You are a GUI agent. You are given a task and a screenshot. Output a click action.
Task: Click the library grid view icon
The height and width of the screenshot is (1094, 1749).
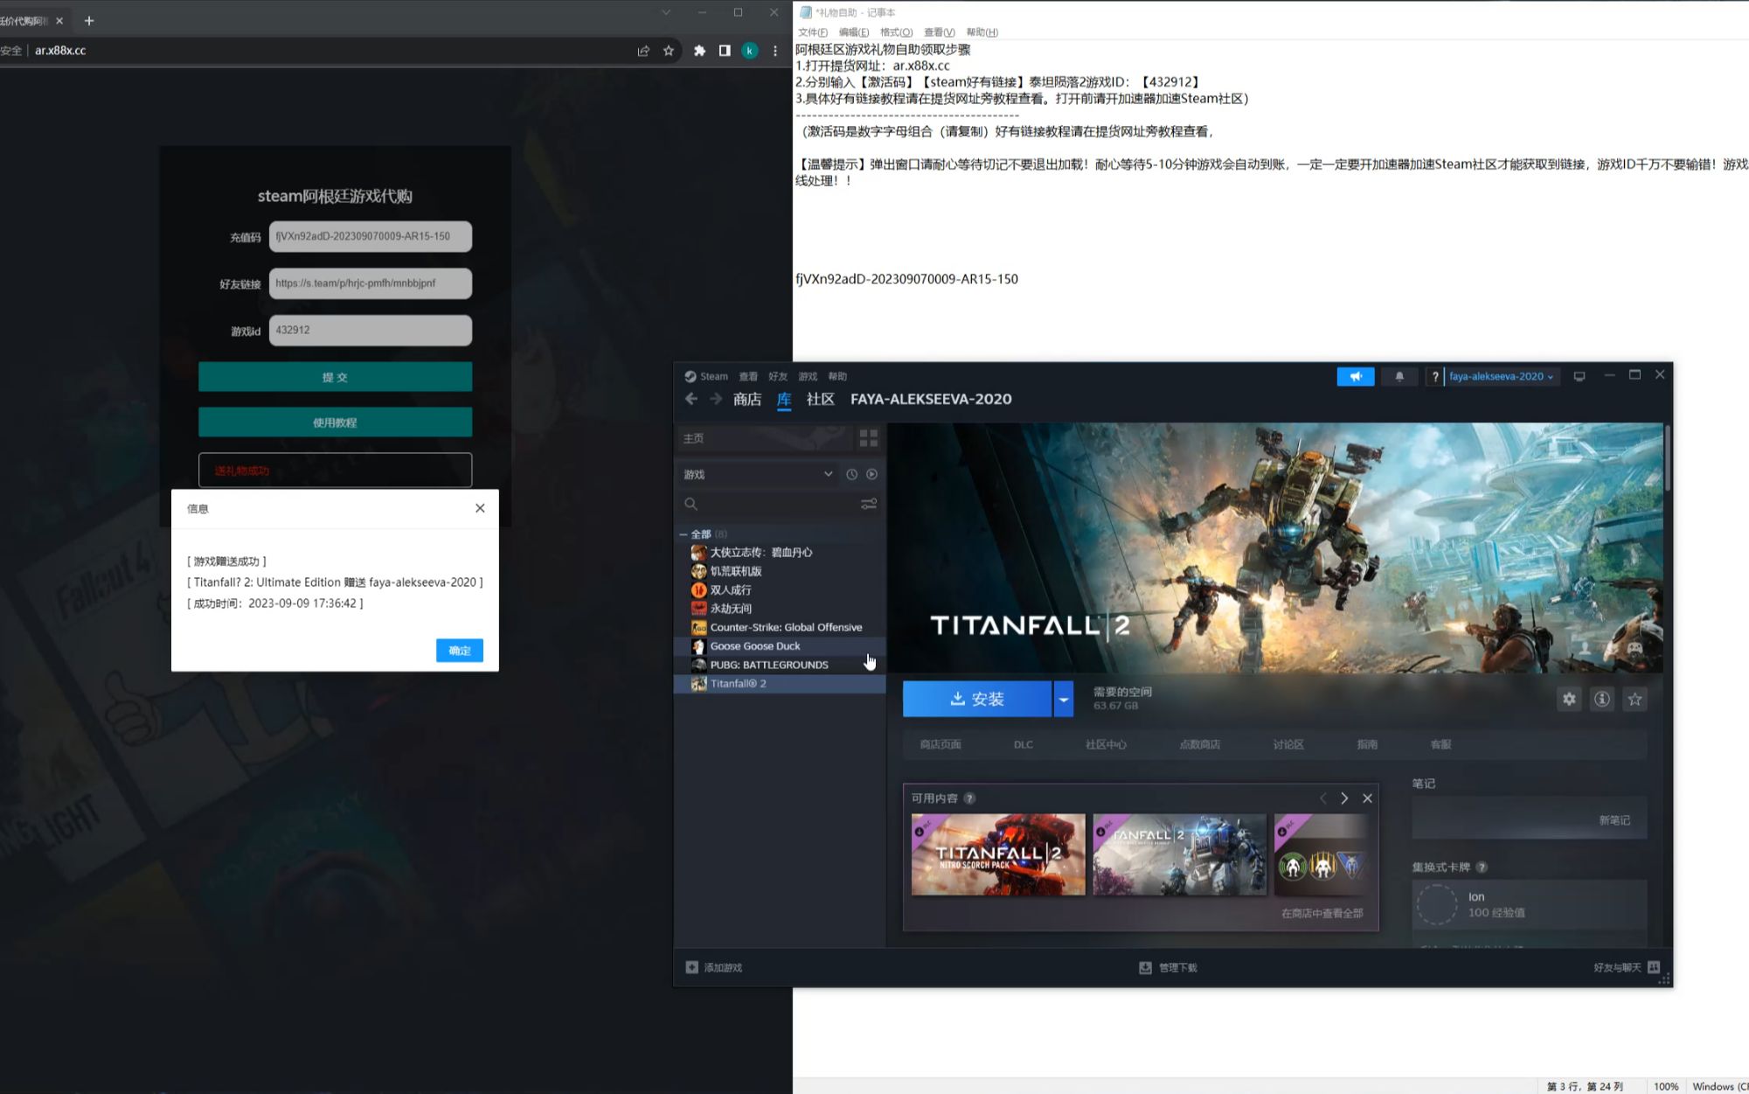(869, 437)
